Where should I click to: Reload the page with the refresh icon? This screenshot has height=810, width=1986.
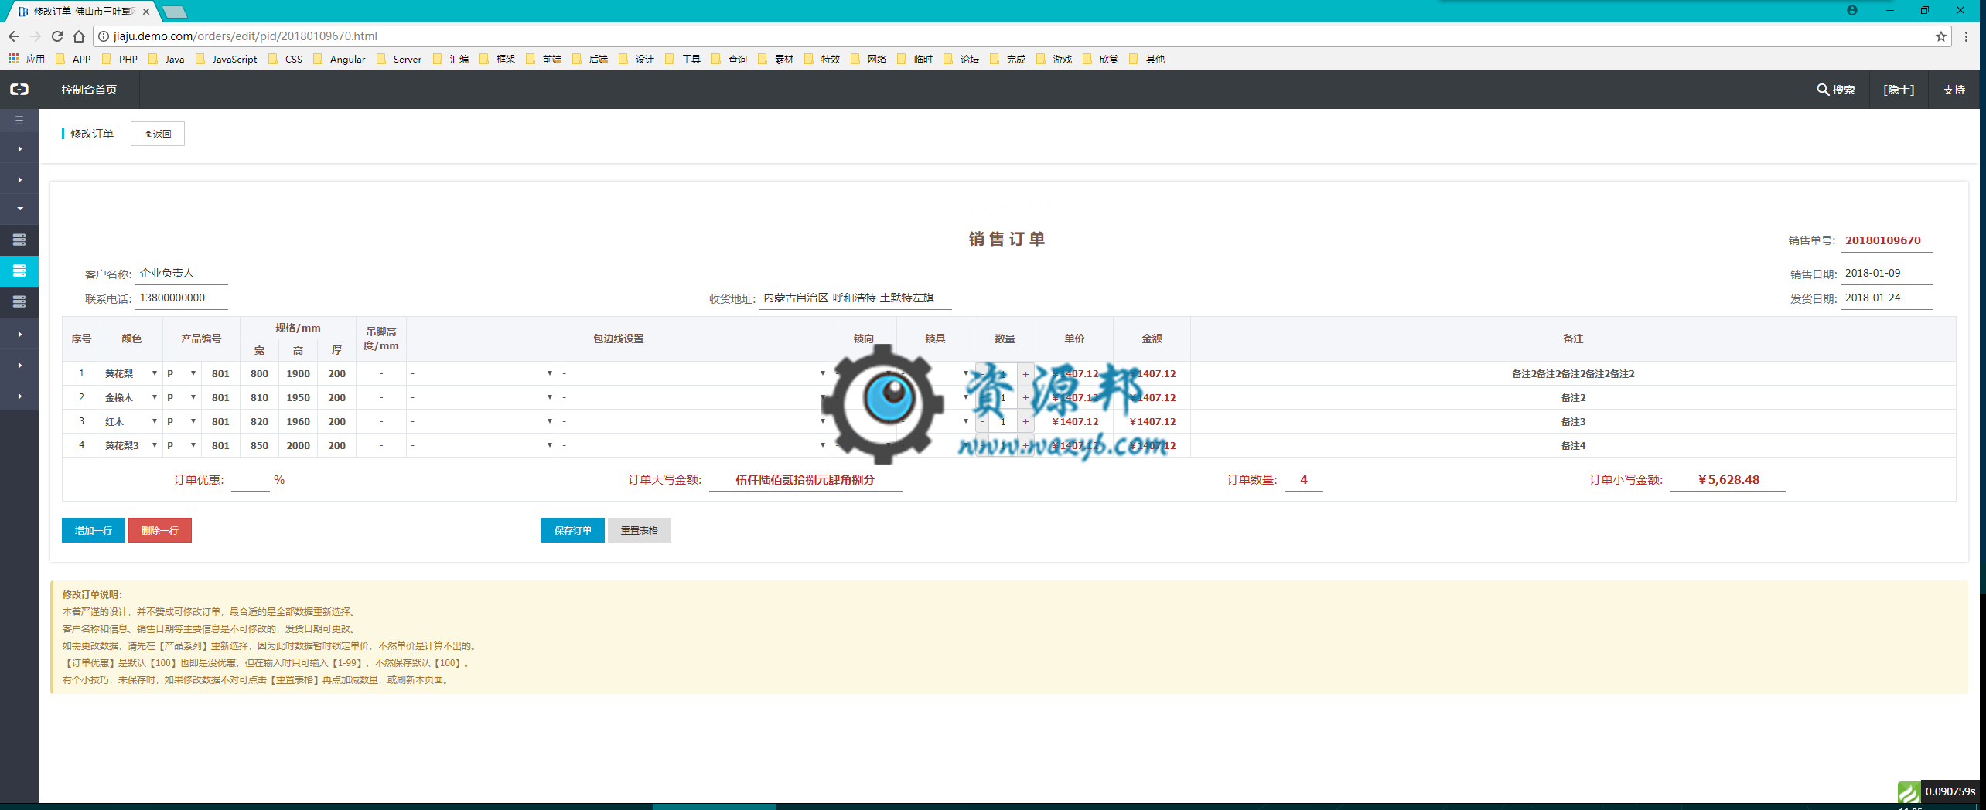57,36
